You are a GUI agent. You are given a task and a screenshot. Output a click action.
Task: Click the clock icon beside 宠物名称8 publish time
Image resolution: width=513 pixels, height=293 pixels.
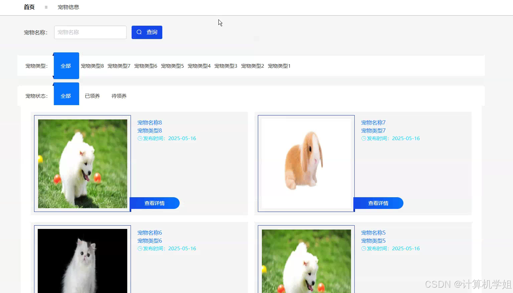(x=140, y=138)
